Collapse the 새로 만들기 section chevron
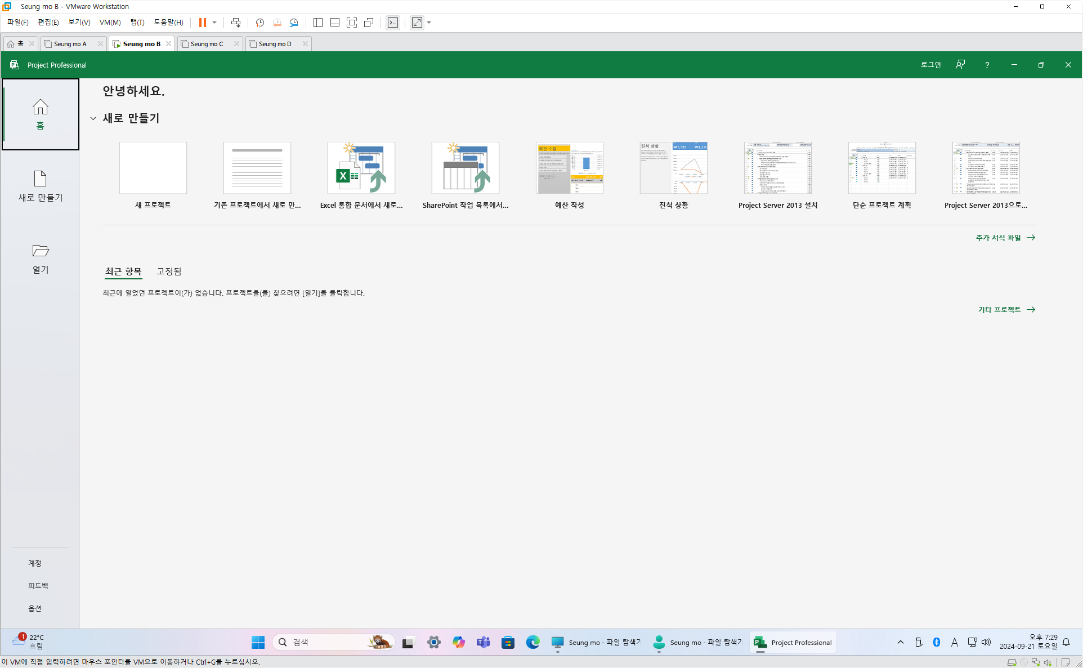1083x668 pixels. tap(93, 118)
